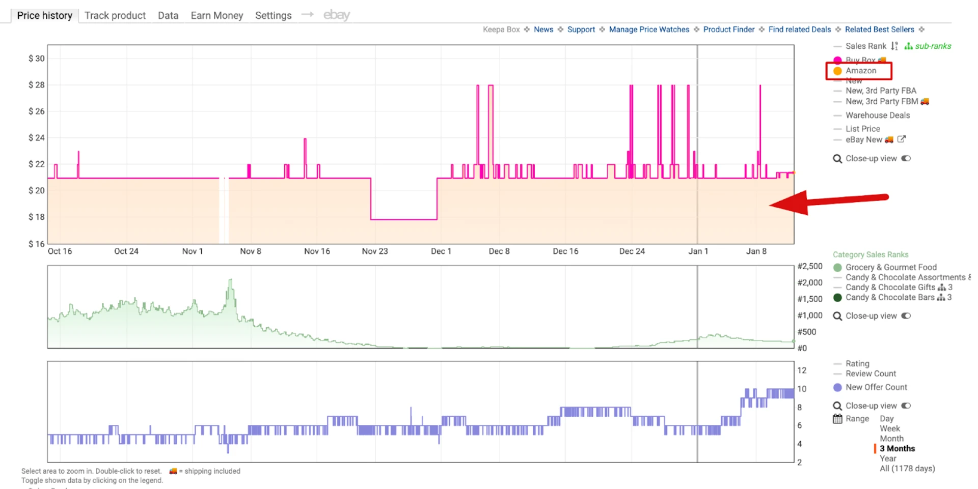Toggle Close-up view for Category Sales Ranks
This screenshot has width=978, height=489.
click(x=905, y=315)
